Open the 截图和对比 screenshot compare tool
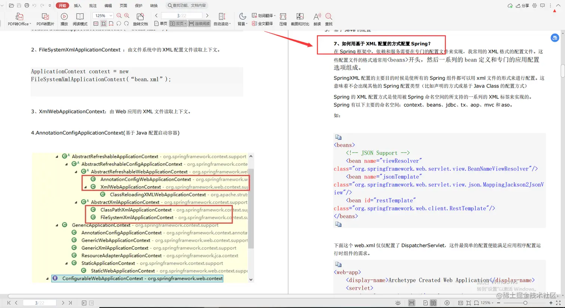This screenshot has width=565, height=308. pyautogui.click(x=300, y=19)
